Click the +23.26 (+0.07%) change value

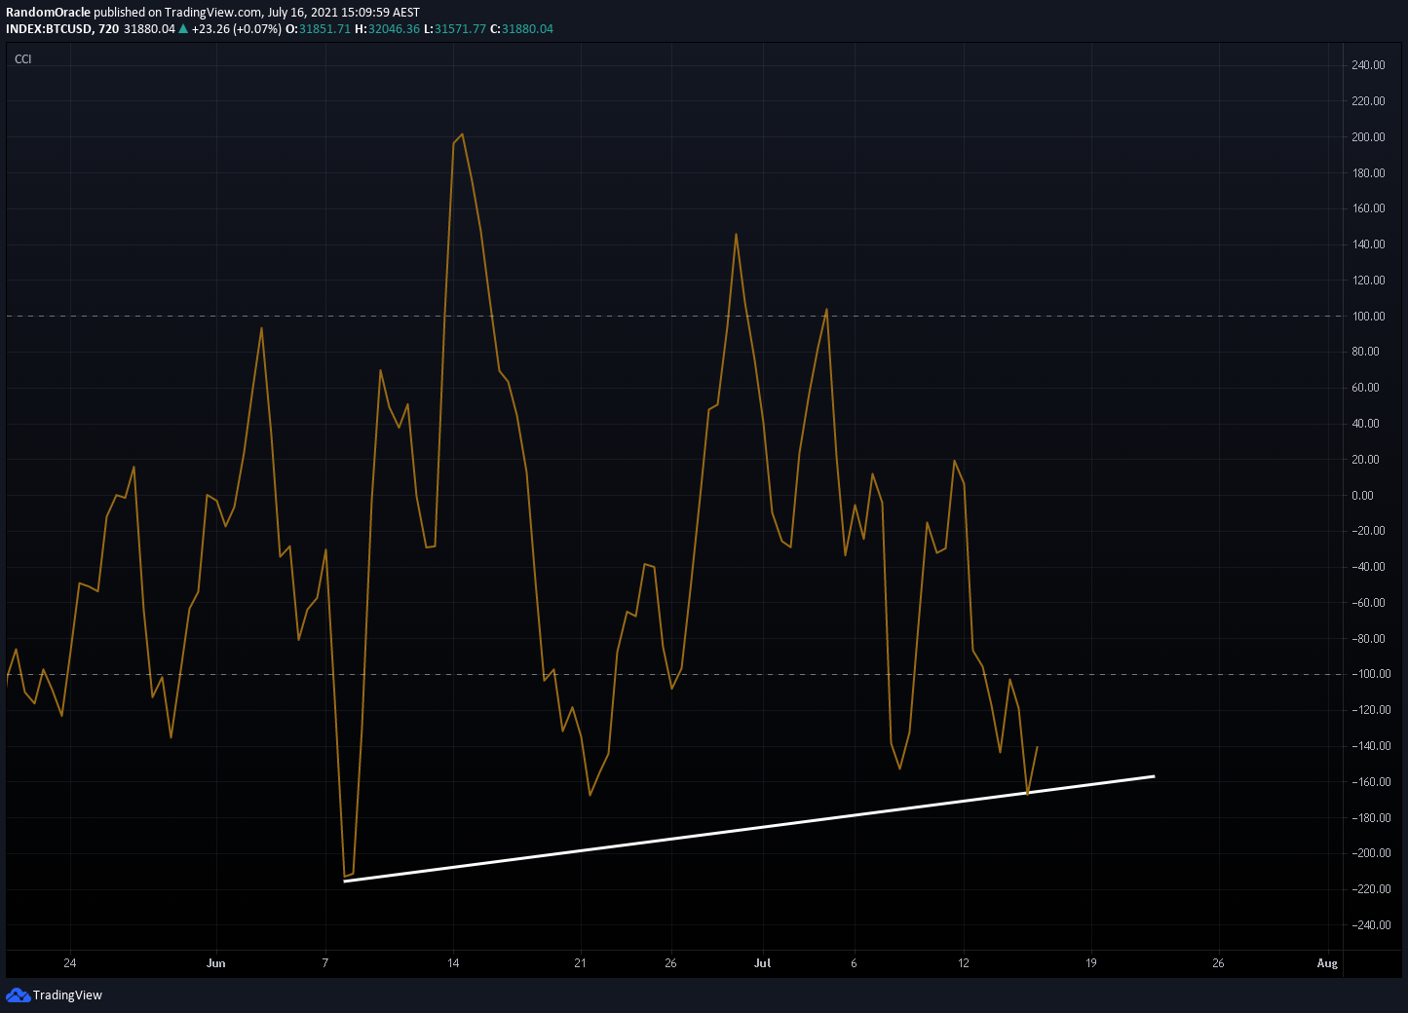[x=237, y=29]
